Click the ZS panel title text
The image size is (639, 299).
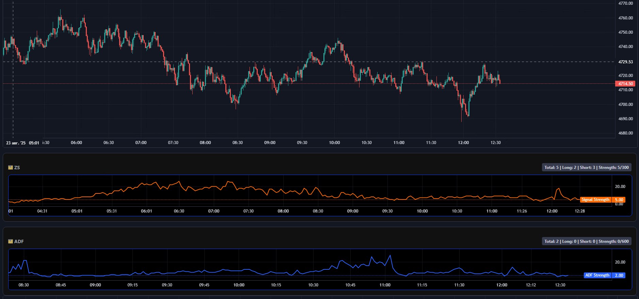click(17, 168)
